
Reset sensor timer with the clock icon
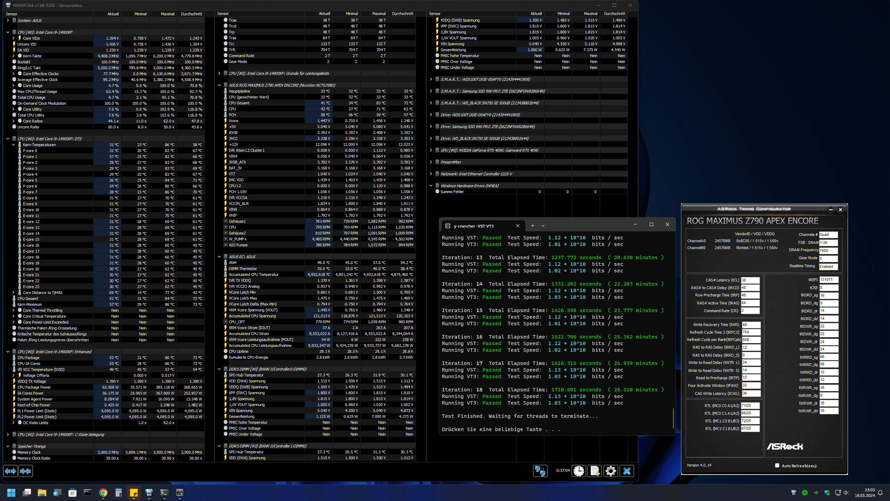(x=579, y=471)
